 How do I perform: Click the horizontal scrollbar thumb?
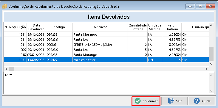click(11, 69)
